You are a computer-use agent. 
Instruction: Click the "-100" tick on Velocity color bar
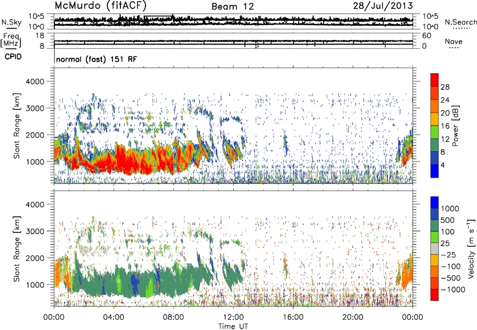[451, 266]
